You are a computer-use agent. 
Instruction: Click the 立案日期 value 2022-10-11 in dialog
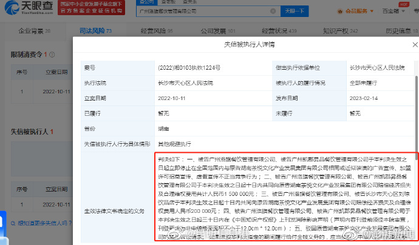point(172,98)
